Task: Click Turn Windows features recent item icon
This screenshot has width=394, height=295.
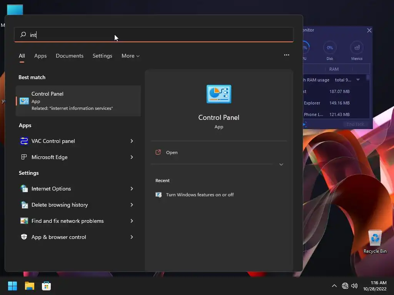Action: tap(159, 195)
